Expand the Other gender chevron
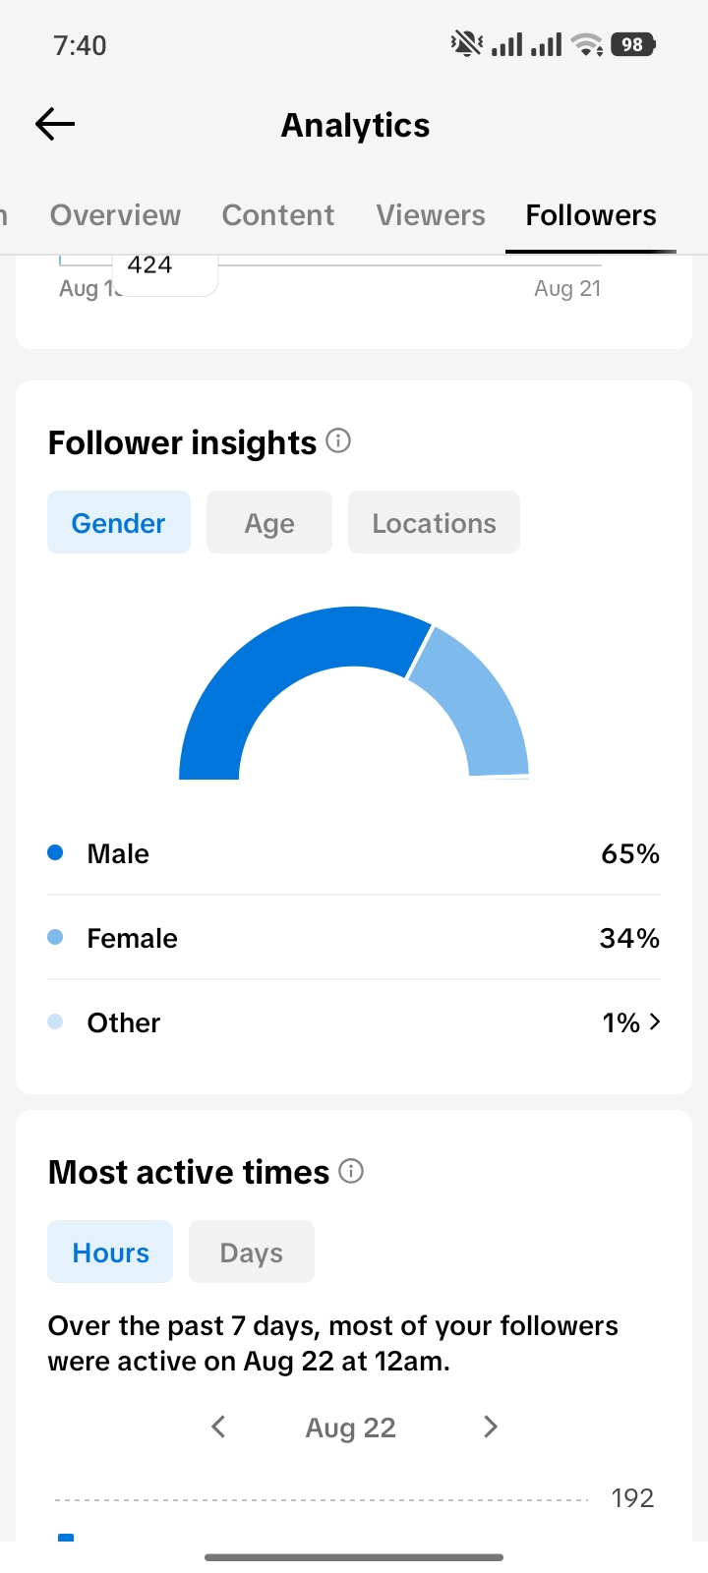This screenshot has width=708, height=1573. [x=655, y=1022]
